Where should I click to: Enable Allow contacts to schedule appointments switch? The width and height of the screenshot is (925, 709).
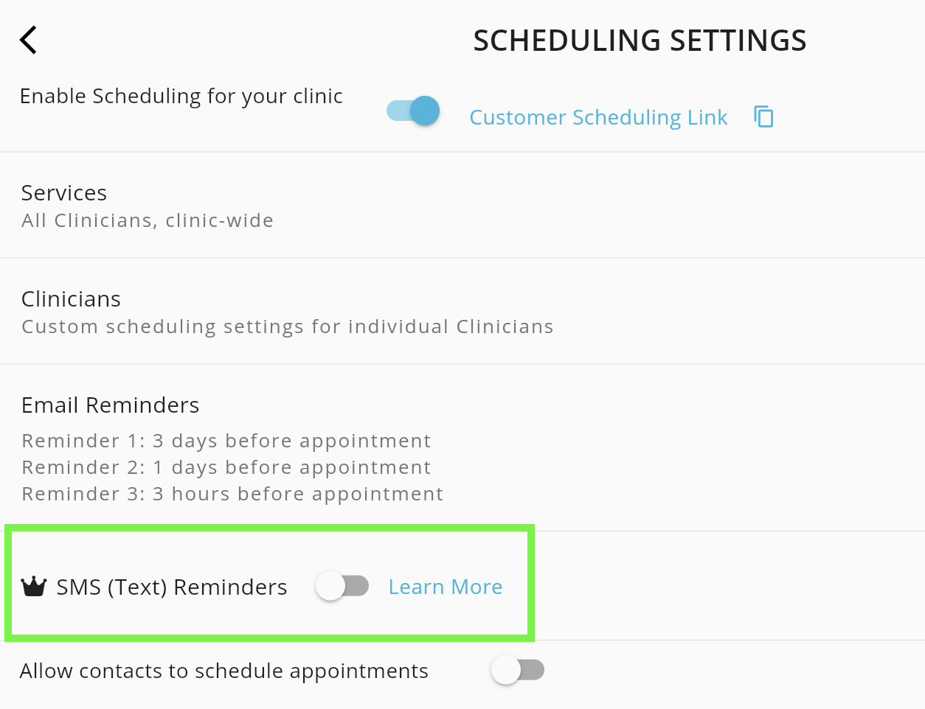click(518, 670)
